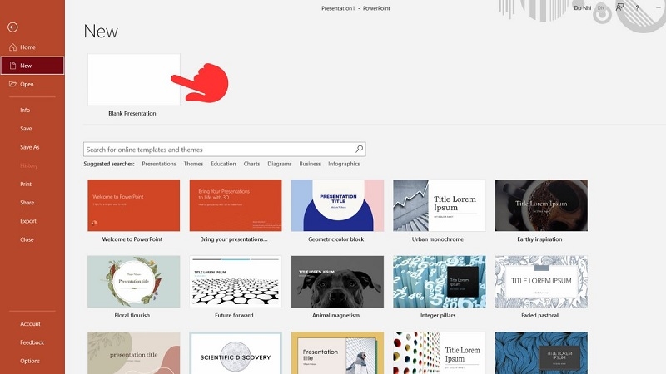Screen dimensions: 666x374
Task: Click the back arrow icon
Action: pos(12,27)
